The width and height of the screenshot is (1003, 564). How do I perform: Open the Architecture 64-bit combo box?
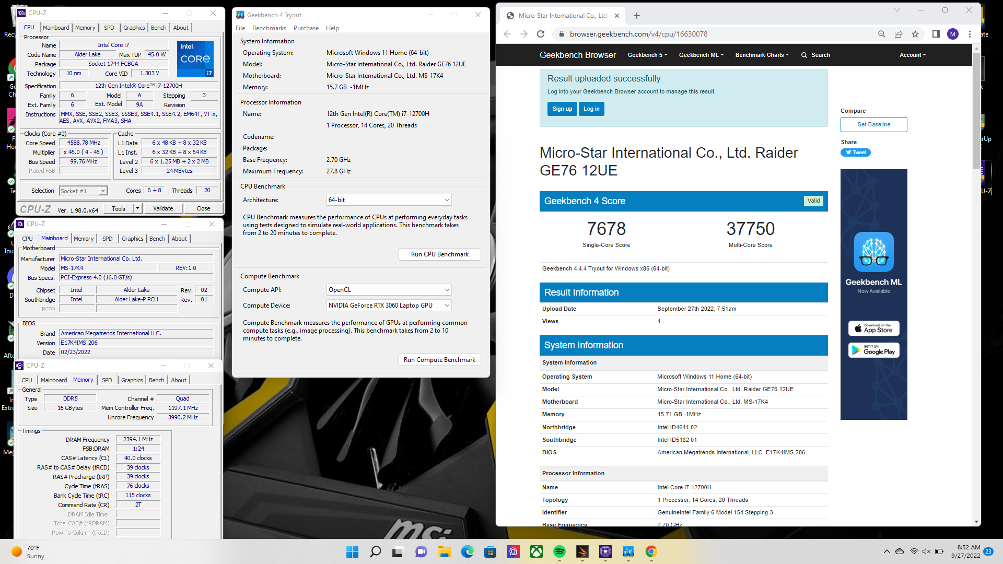[389, 200]
